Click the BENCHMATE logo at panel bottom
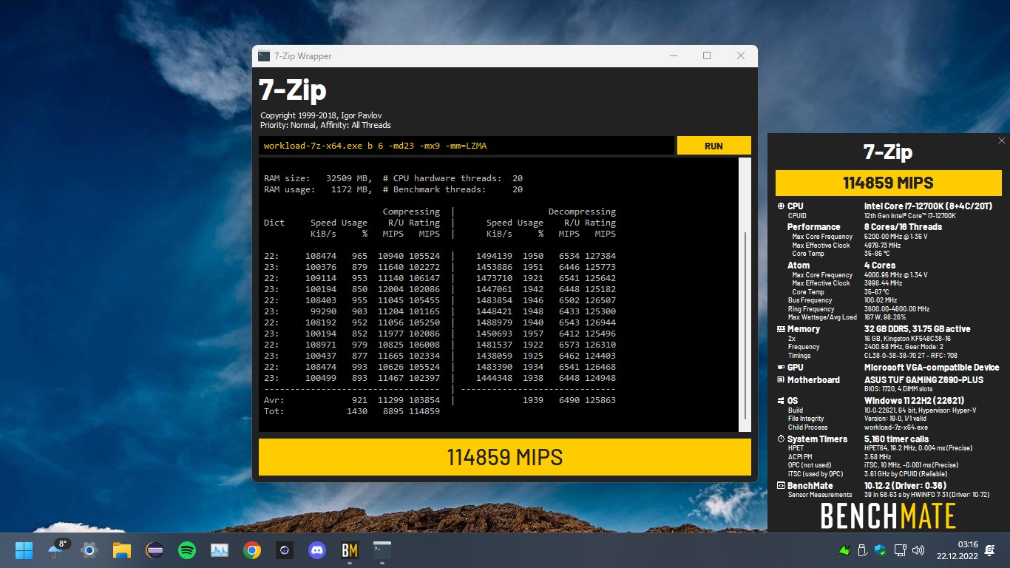 click(888, 516)
